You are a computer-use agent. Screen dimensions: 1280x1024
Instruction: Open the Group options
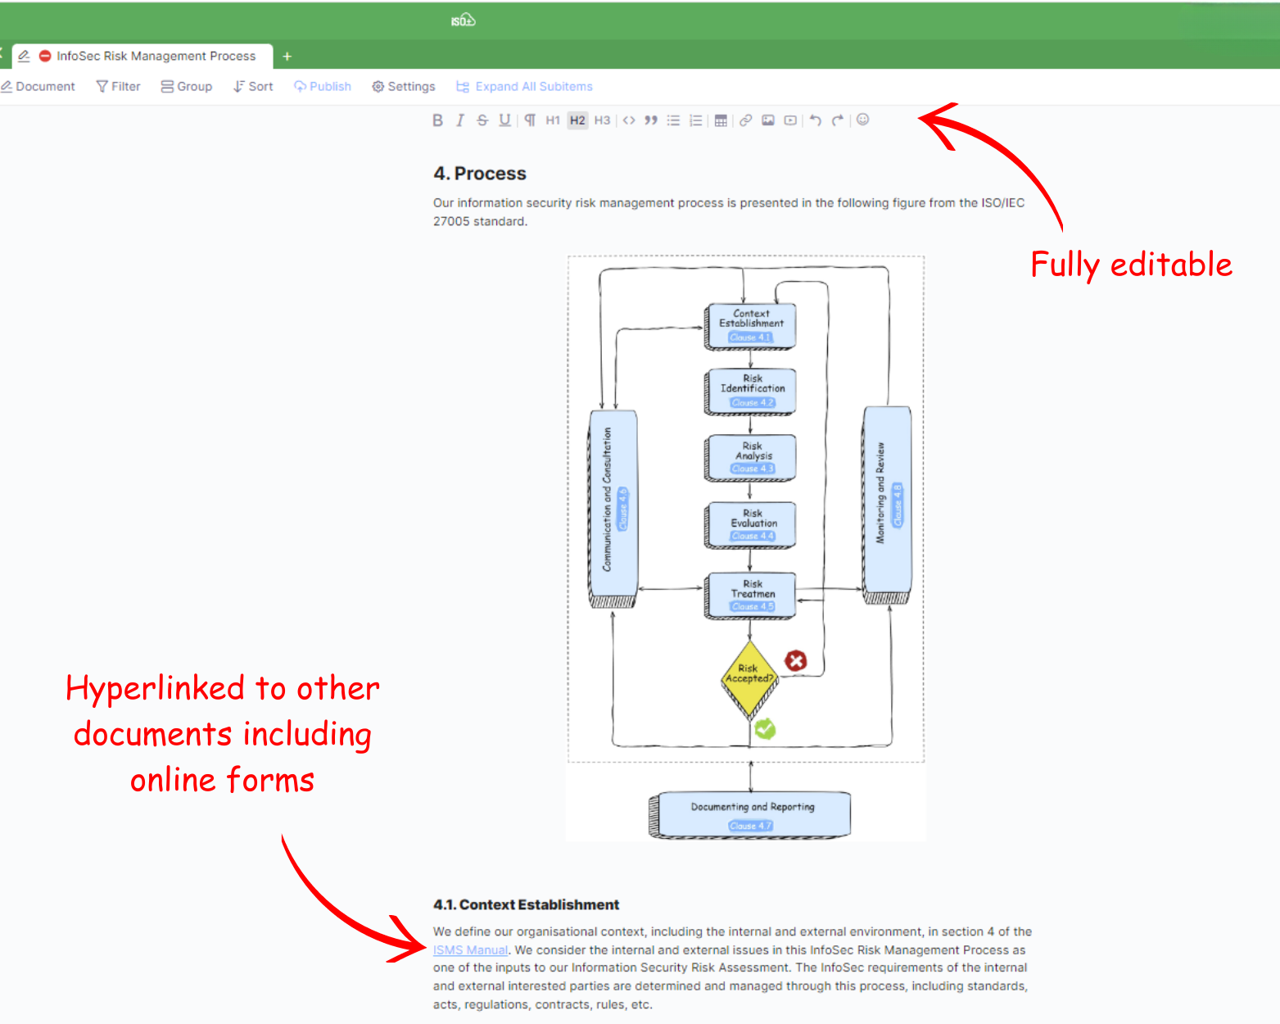187,87
